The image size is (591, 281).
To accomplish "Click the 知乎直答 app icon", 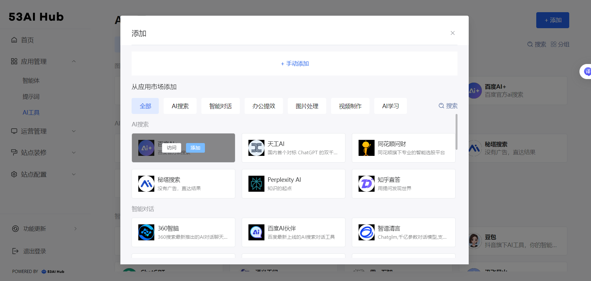I will click(366, 184).
